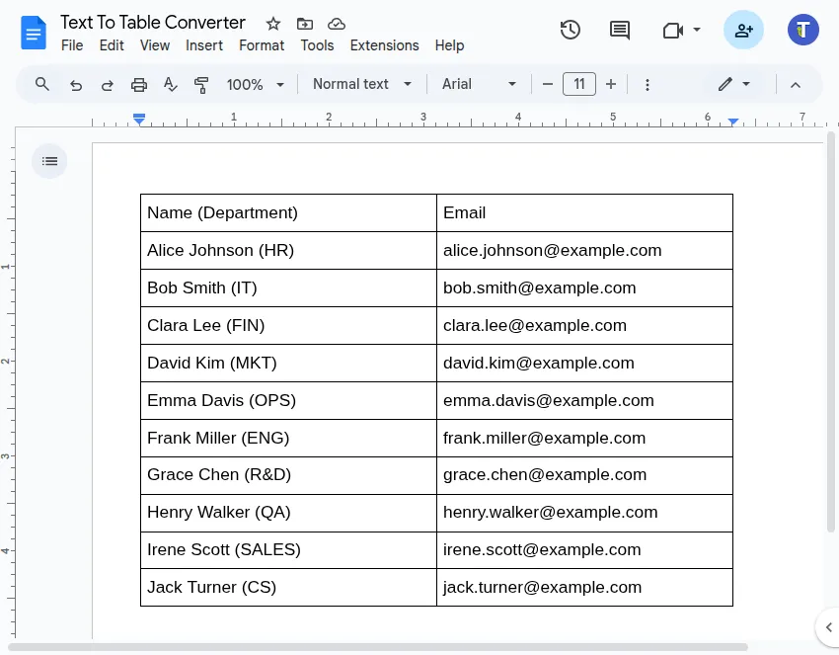This screenshot has height=655, width=839.
Task: Open the zoom level dropdown
Action: [254, 84]
